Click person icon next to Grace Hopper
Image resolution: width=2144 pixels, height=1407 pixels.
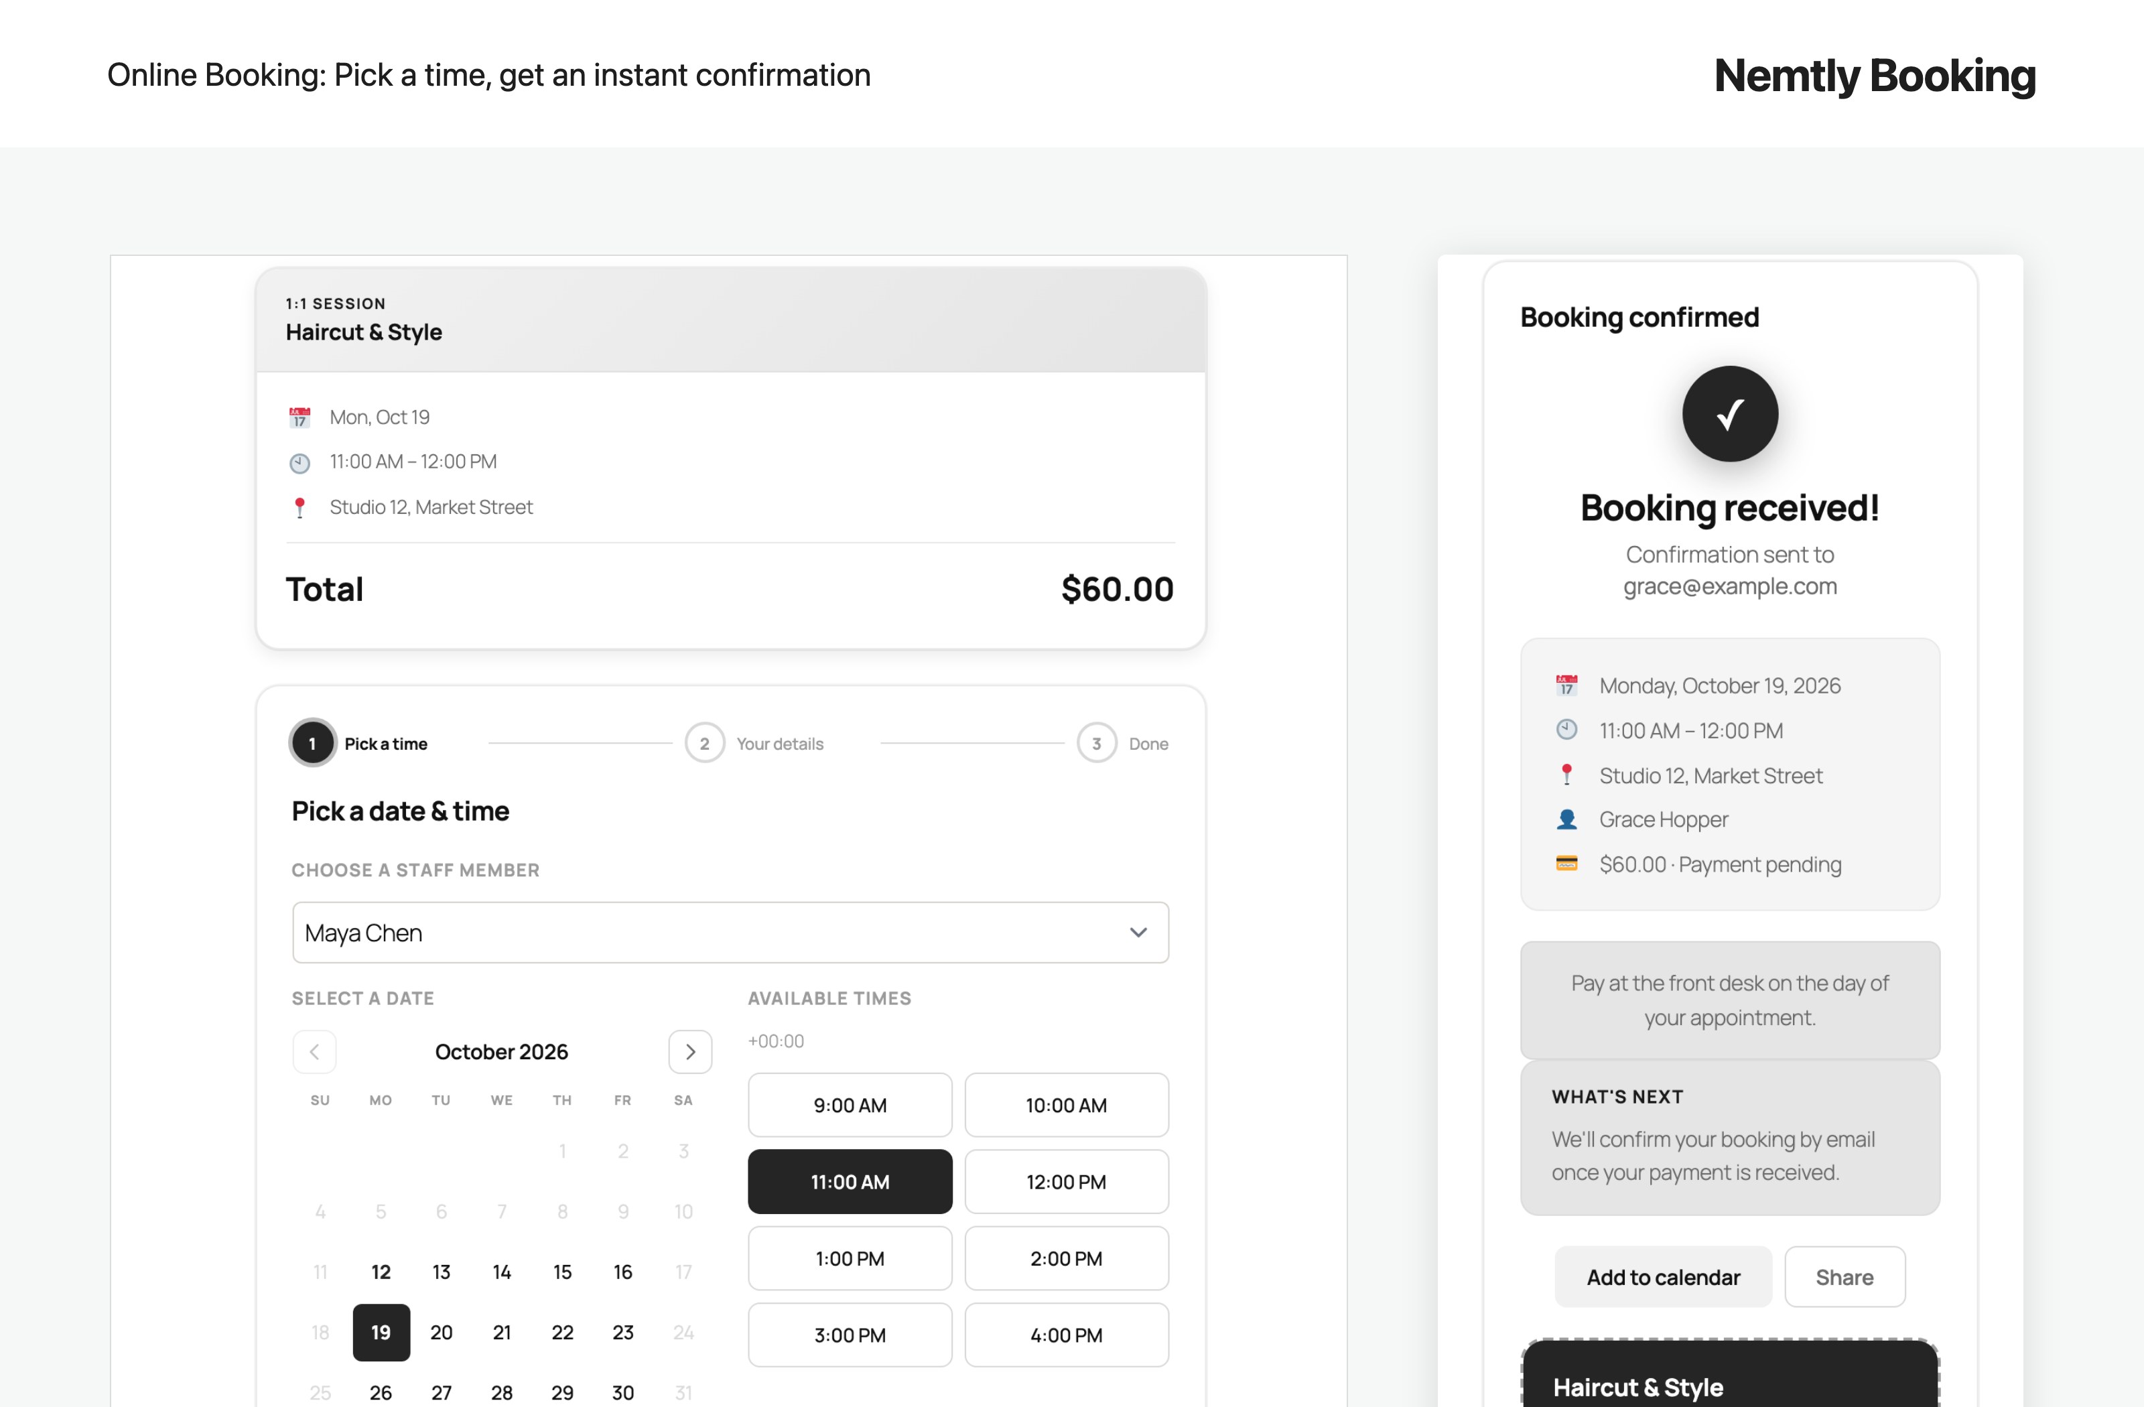1566,819
